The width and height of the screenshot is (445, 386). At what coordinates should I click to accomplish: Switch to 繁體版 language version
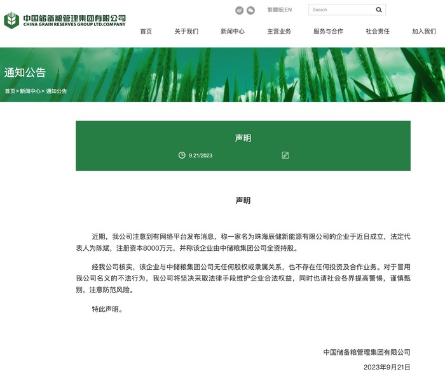275,10
